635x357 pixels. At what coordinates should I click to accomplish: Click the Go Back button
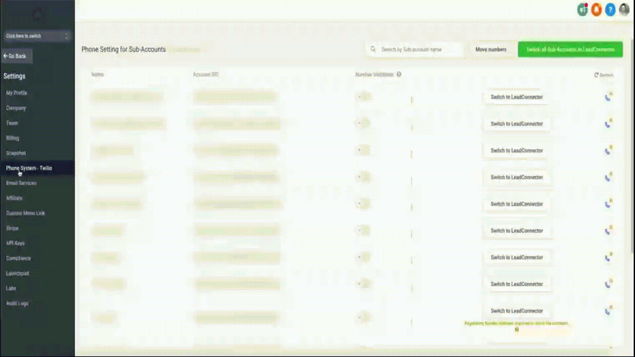[x=17, y=56]
